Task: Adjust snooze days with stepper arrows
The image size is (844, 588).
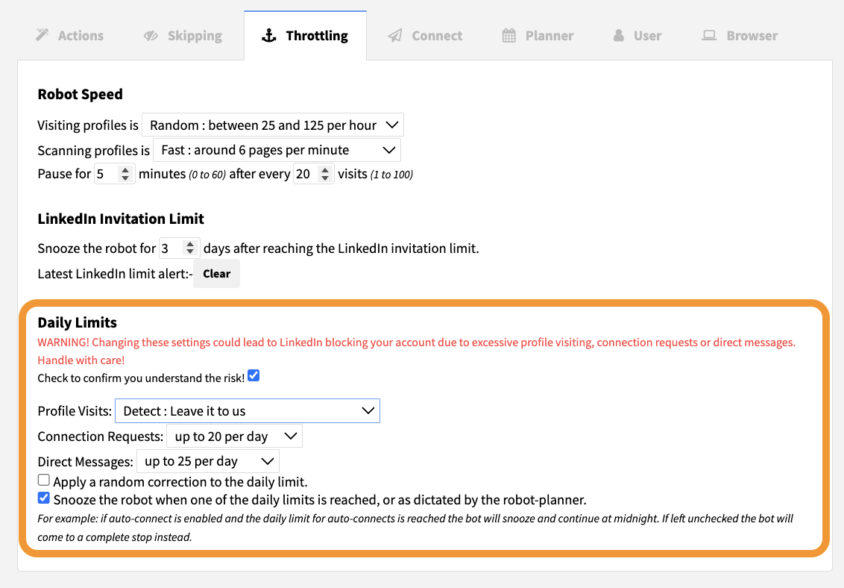Action: tap(190, 248)
